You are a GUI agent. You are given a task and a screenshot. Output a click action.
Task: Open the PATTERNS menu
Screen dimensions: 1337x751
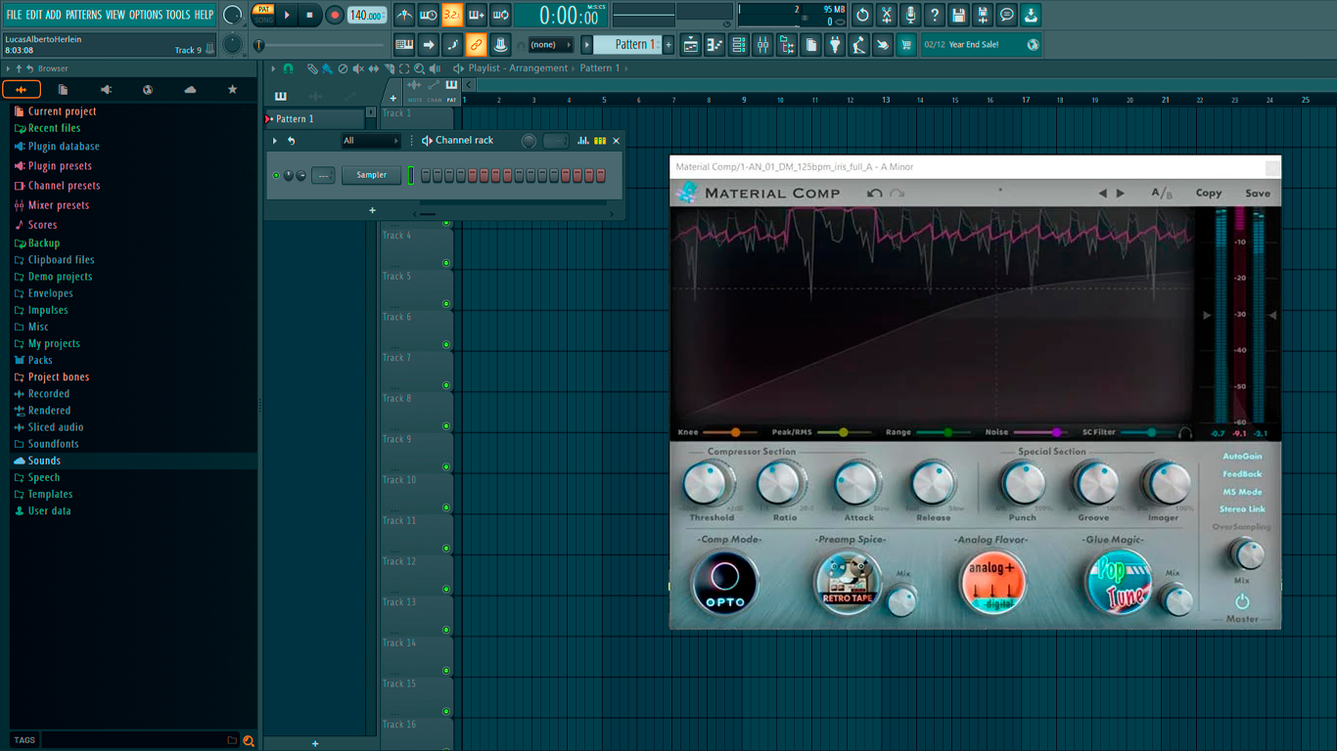coord(83,15)
